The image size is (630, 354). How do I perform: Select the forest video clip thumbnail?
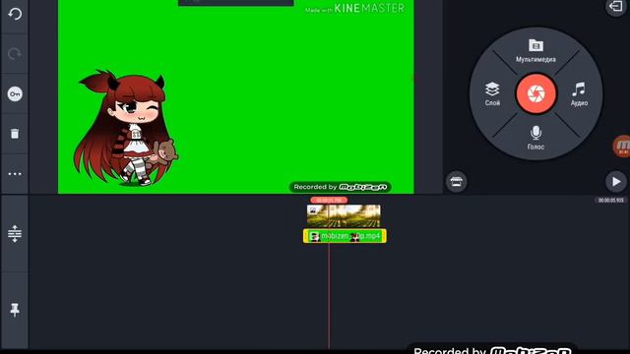(x=344, y=215)
